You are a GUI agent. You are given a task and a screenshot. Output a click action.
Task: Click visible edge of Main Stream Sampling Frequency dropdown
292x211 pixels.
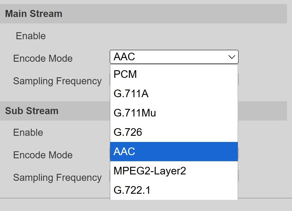click(238, 80)
